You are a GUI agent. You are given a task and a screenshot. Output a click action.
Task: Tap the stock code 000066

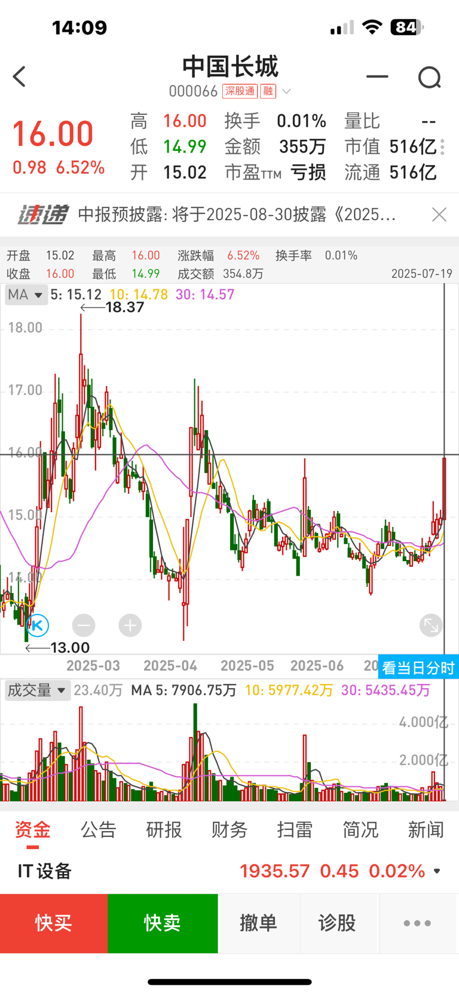tap(193, 92)
